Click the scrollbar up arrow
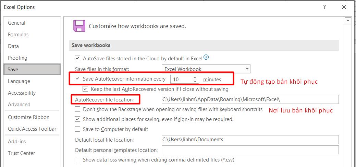Image resolution: width=356 pixels, height=167 pixels. click(348, 21)
